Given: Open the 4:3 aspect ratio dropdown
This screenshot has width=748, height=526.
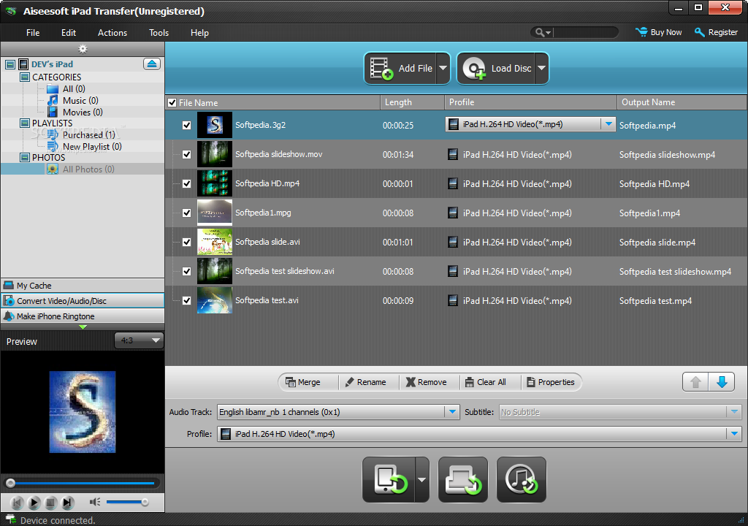Looking at the screenshot, I should click(x=140, y=340).
